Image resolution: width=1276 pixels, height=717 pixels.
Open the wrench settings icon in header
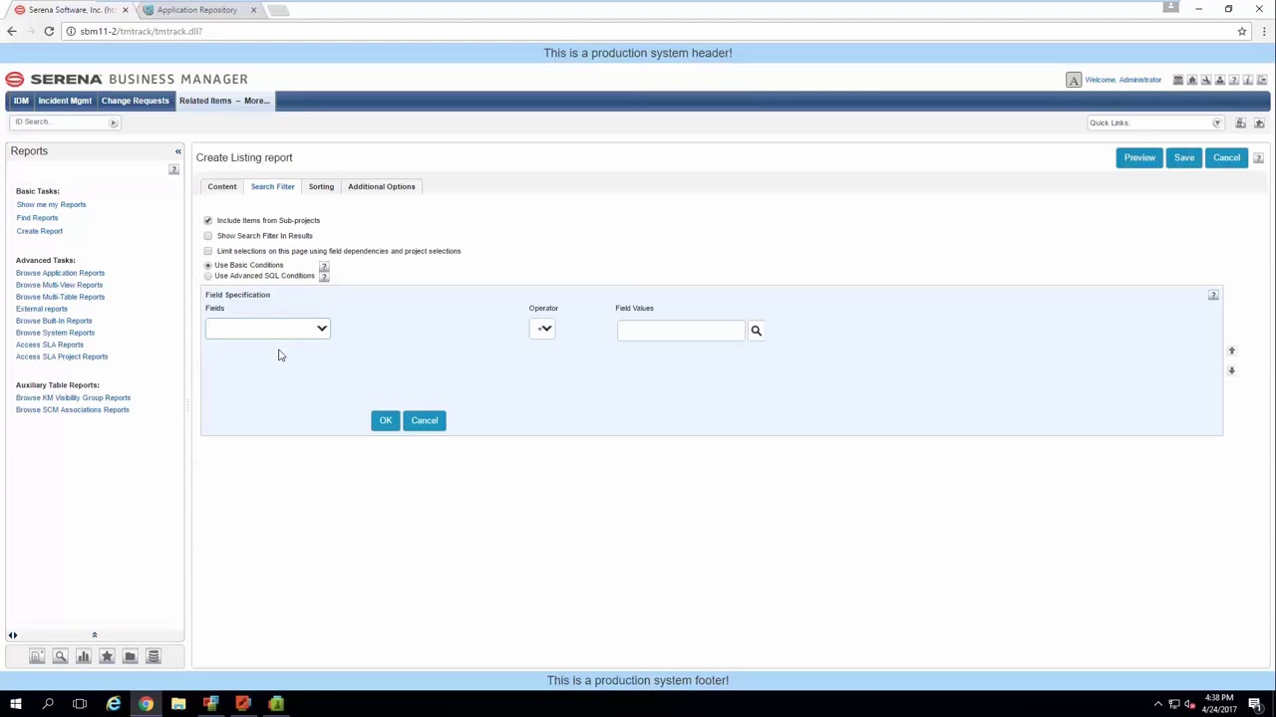[1206, 80]
